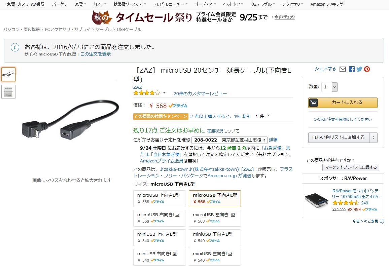This screenshot has width=389, height=270.
Task: Pin this product on Pinterest
Action: 367,69
